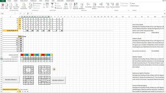Viewport: 166px width, 93px height.
Task: Click the formula bar Cancel X icon
Action: (21, 13)
